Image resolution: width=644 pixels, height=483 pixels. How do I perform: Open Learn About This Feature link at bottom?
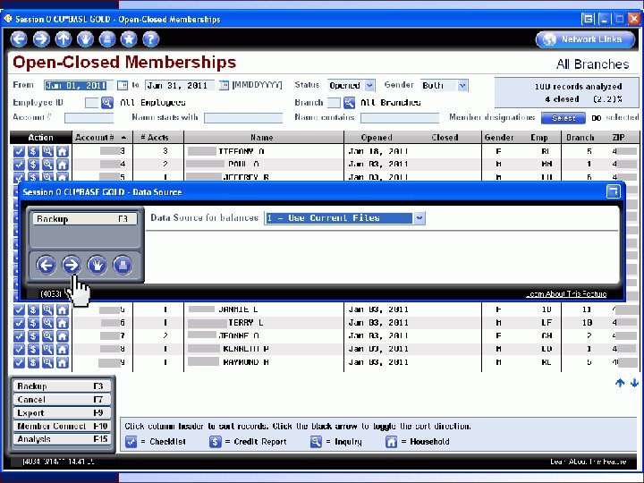(588, 462)
